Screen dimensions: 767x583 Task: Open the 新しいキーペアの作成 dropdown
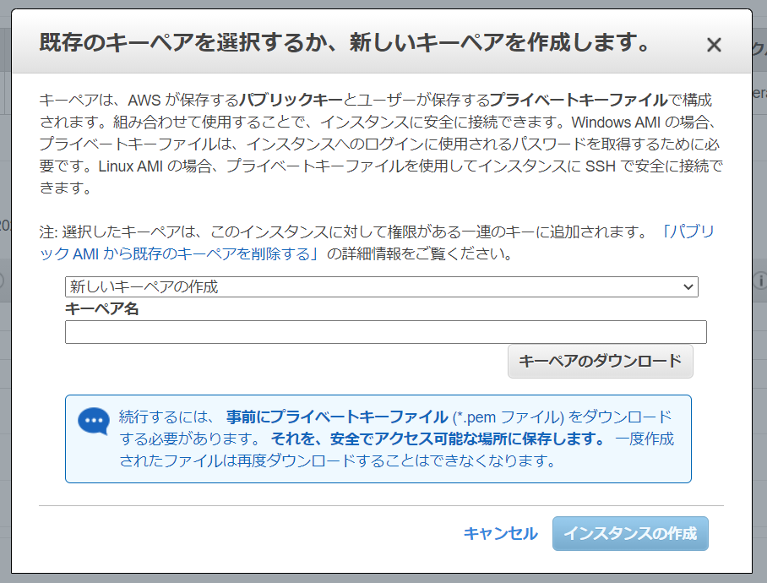pos(382,286)
